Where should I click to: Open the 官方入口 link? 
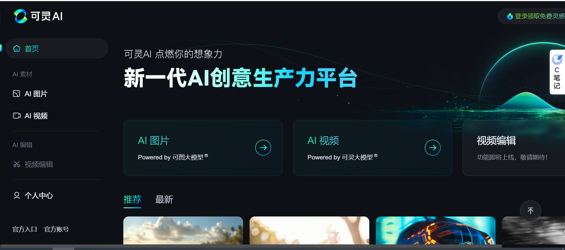tap(25, 229)
